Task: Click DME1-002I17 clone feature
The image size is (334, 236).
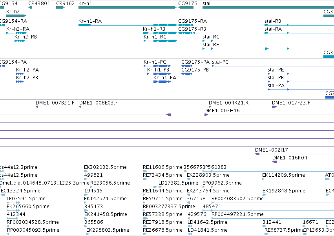Action: [295, 154]
